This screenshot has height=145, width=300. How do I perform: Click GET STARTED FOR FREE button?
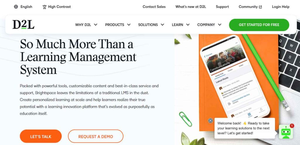click(x=259, y=25)
